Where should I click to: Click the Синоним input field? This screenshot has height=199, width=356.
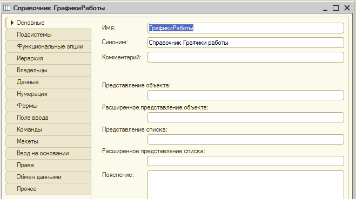246,43
